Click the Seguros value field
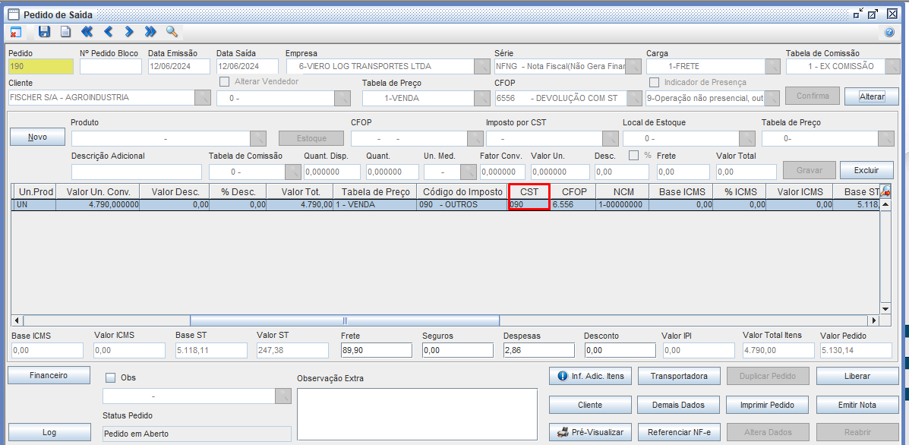The image size is (909, 445). pos(457,350)
